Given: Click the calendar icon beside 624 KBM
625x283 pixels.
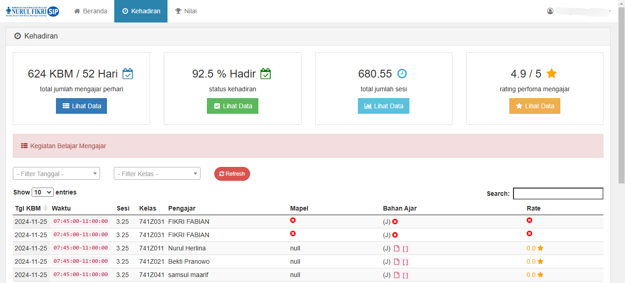Looking at the screenshot, I should [128, 73].
